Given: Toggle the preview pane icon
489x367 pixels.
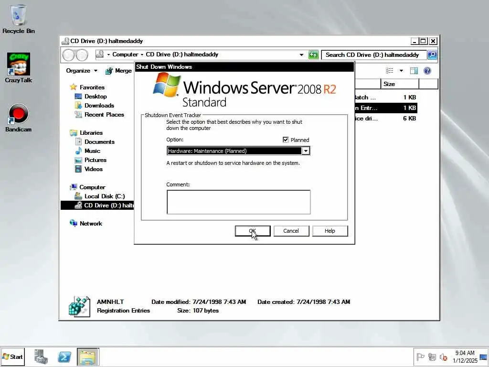Looking at the screenshot, I should pos(414,71).
